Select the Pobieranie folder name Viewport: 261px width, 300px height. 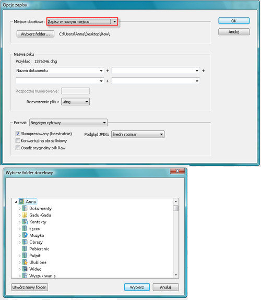[x=39, y=249]
